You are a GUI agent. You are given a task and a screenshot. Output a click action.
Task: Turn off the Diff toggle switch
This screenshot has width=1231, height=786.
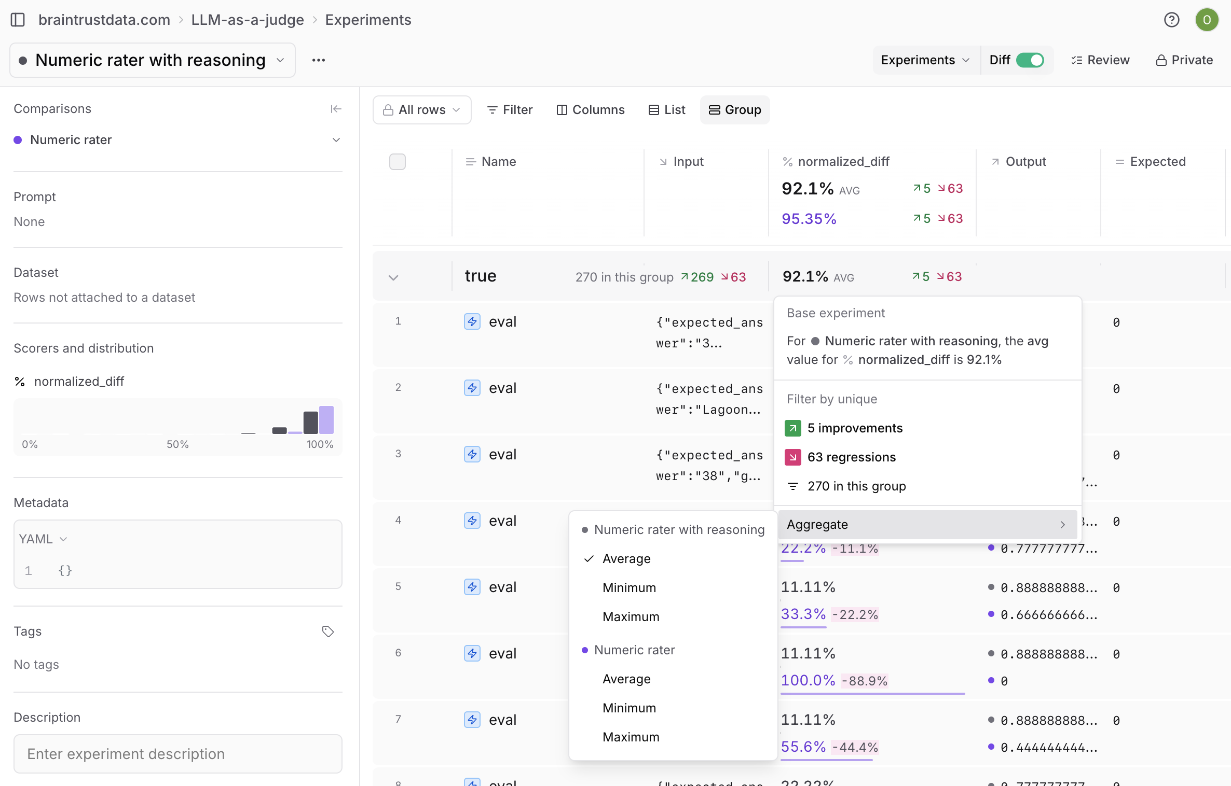(x=1030, y=60)
